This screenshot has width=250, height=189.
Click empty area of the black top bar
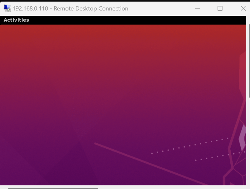(131, 20)
